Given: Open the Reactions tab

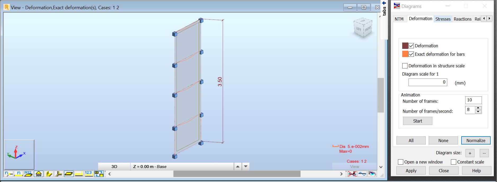Looking at the screenshot, I should (463, 19).
